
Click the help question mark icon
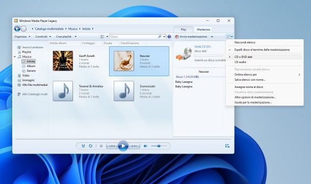click(169, 37)
